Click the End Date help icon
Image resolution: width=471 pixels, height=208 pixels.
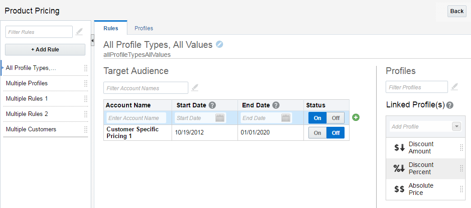tap(276, 105)
